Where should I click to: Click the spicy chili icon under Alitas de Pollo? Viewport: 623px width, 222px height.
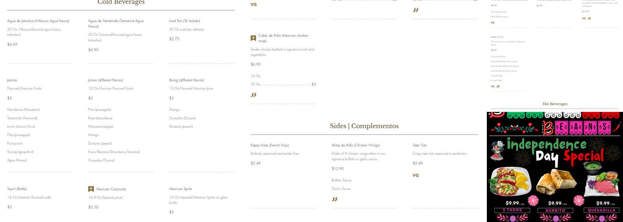pos(335,199)
